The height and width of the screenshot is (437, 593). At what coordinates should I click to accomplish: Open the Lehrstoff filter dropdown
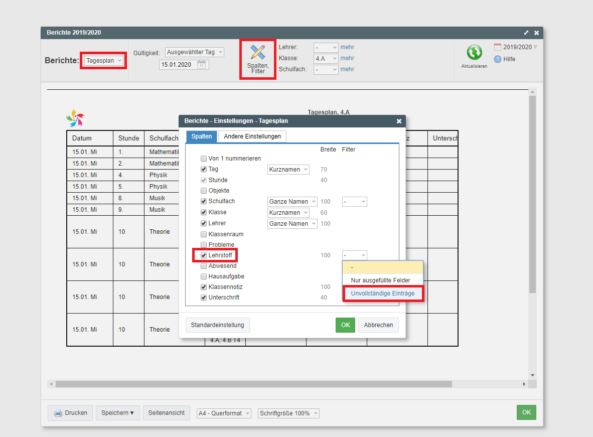click(354, 255)
